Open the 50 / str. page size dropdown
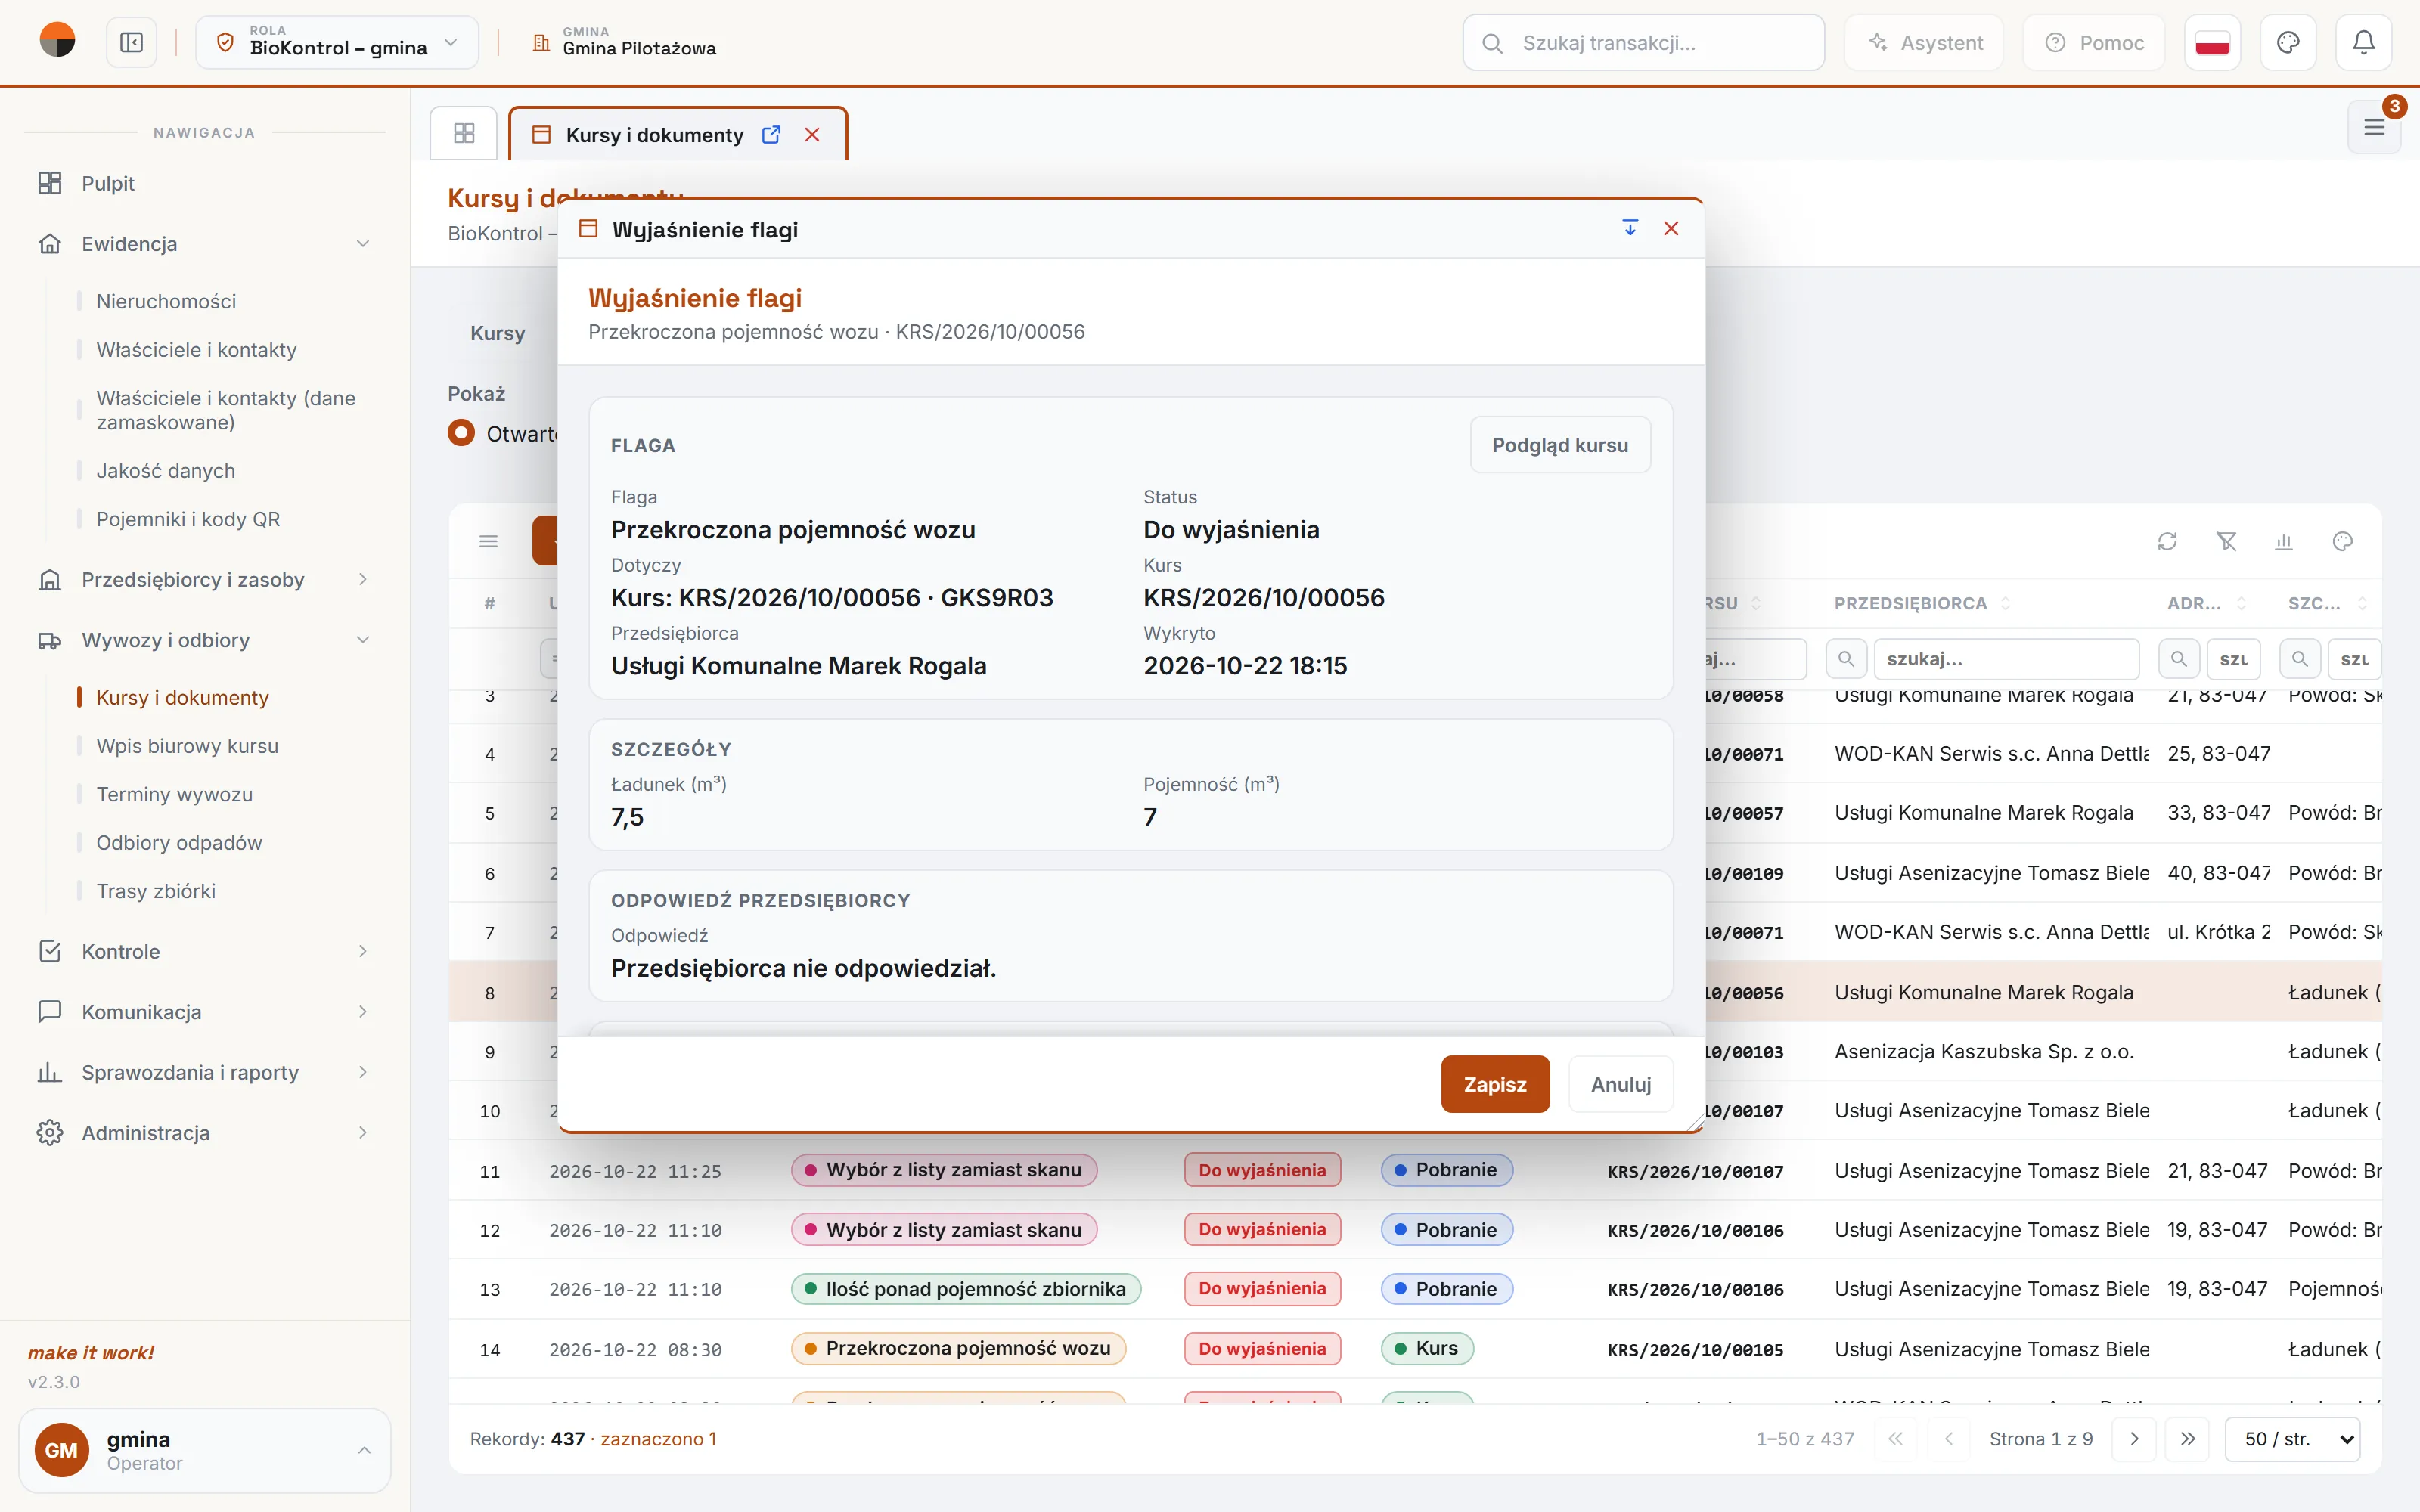This screenshot has width=2420, height=1512. pos(2292,1439)
